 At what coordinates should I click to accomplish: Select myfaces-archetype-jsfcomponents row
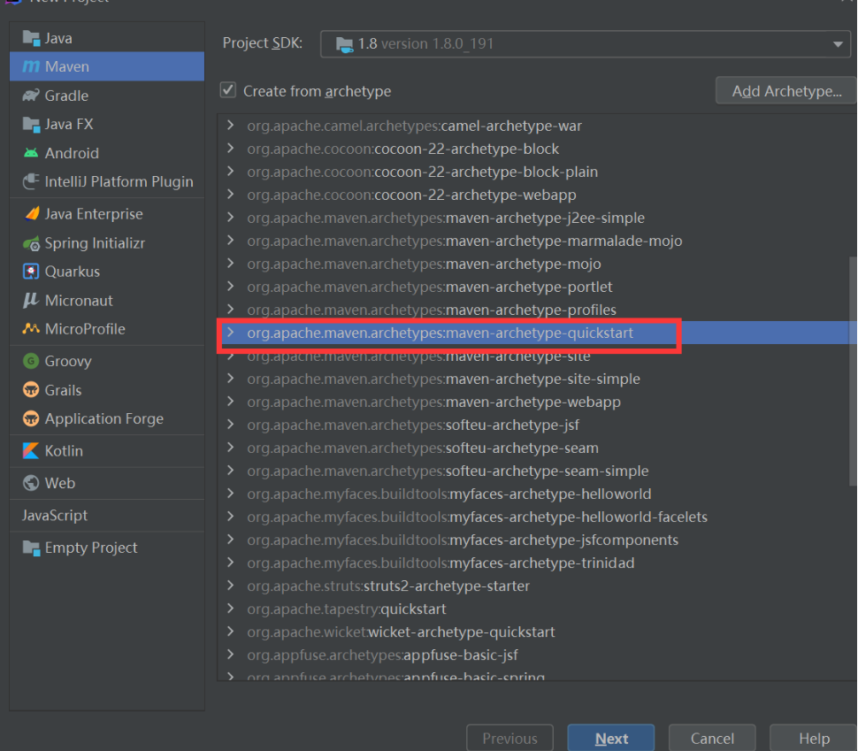pos(536,540)
